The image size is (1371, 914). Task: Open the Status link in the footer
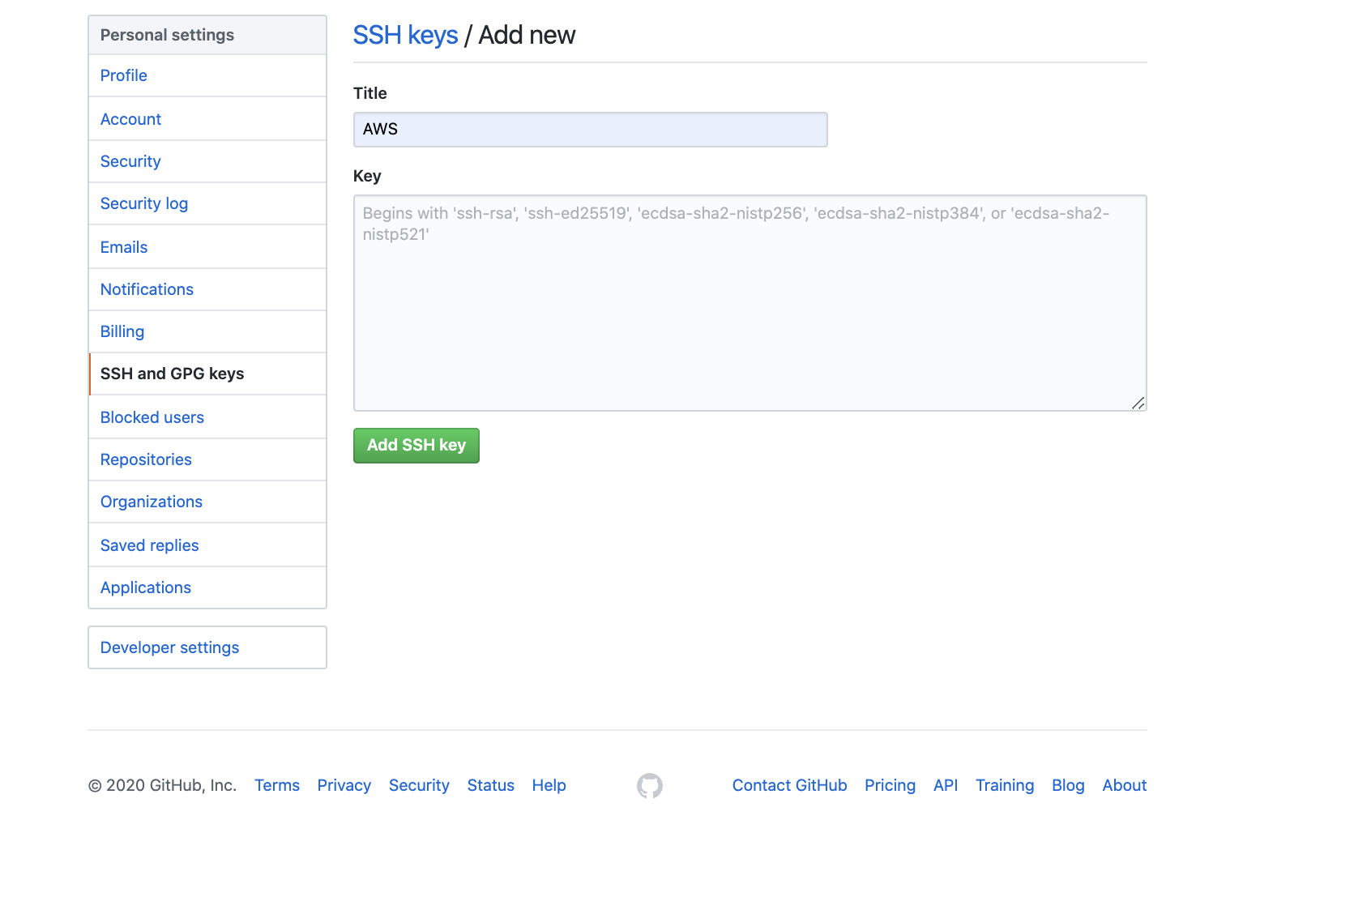coord(490,785)
